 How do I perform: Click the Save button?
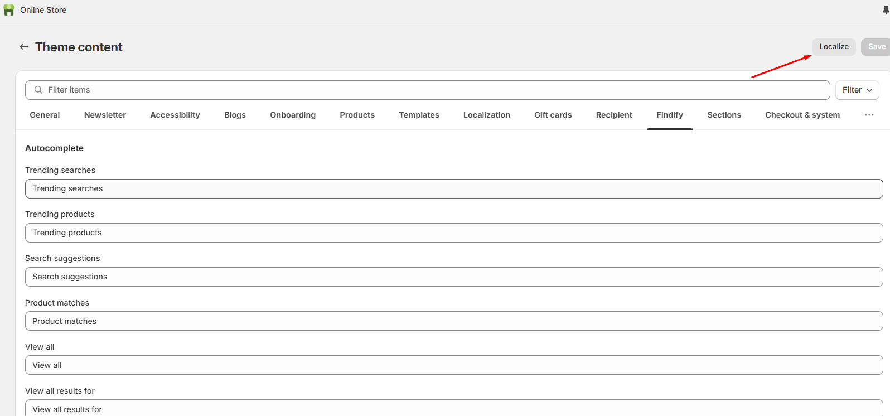click(876, 47)
